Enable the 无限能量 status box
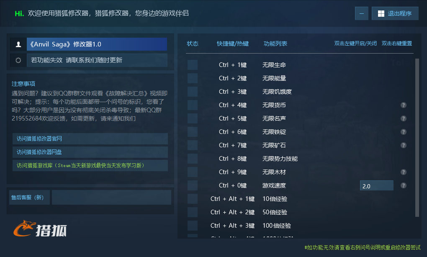 (x=193, y=78)
